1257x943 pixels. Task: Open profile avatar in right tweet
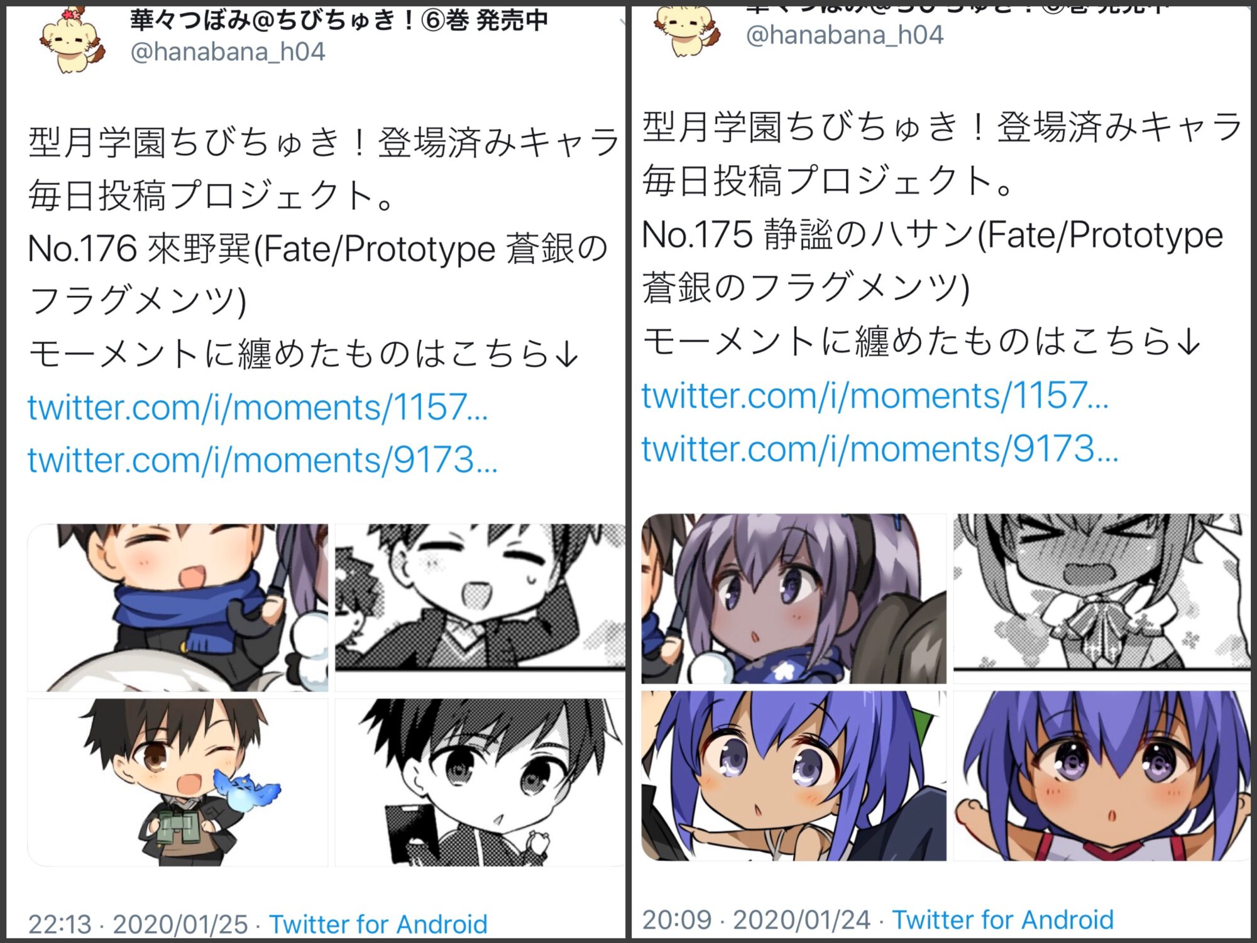point(685,31)
